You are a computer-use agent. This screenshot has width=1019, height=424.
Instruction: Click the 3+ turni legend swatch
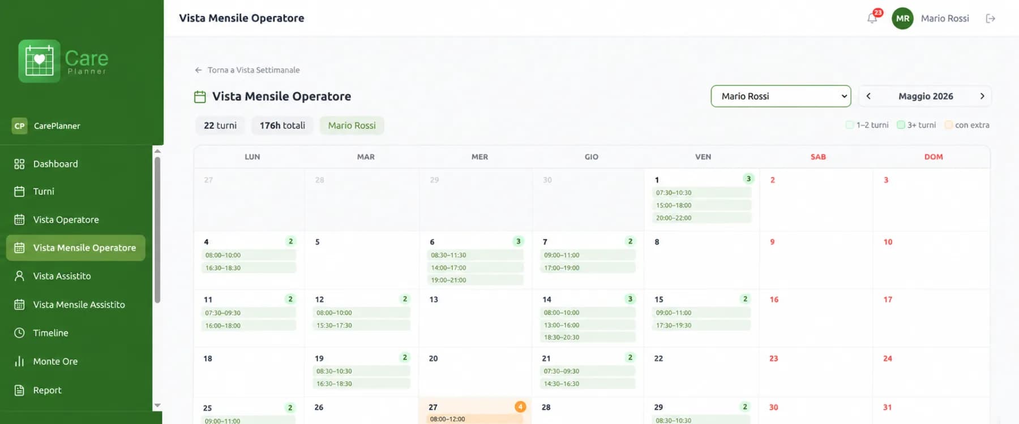[x=901, y=125]
